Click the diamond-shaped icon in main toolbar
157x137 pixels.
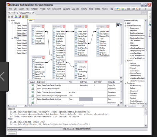(x=145, y=9)
